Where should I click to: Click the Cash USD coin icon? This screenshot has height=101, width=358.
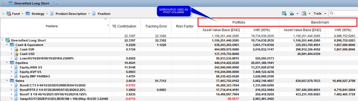coord(16,54)
